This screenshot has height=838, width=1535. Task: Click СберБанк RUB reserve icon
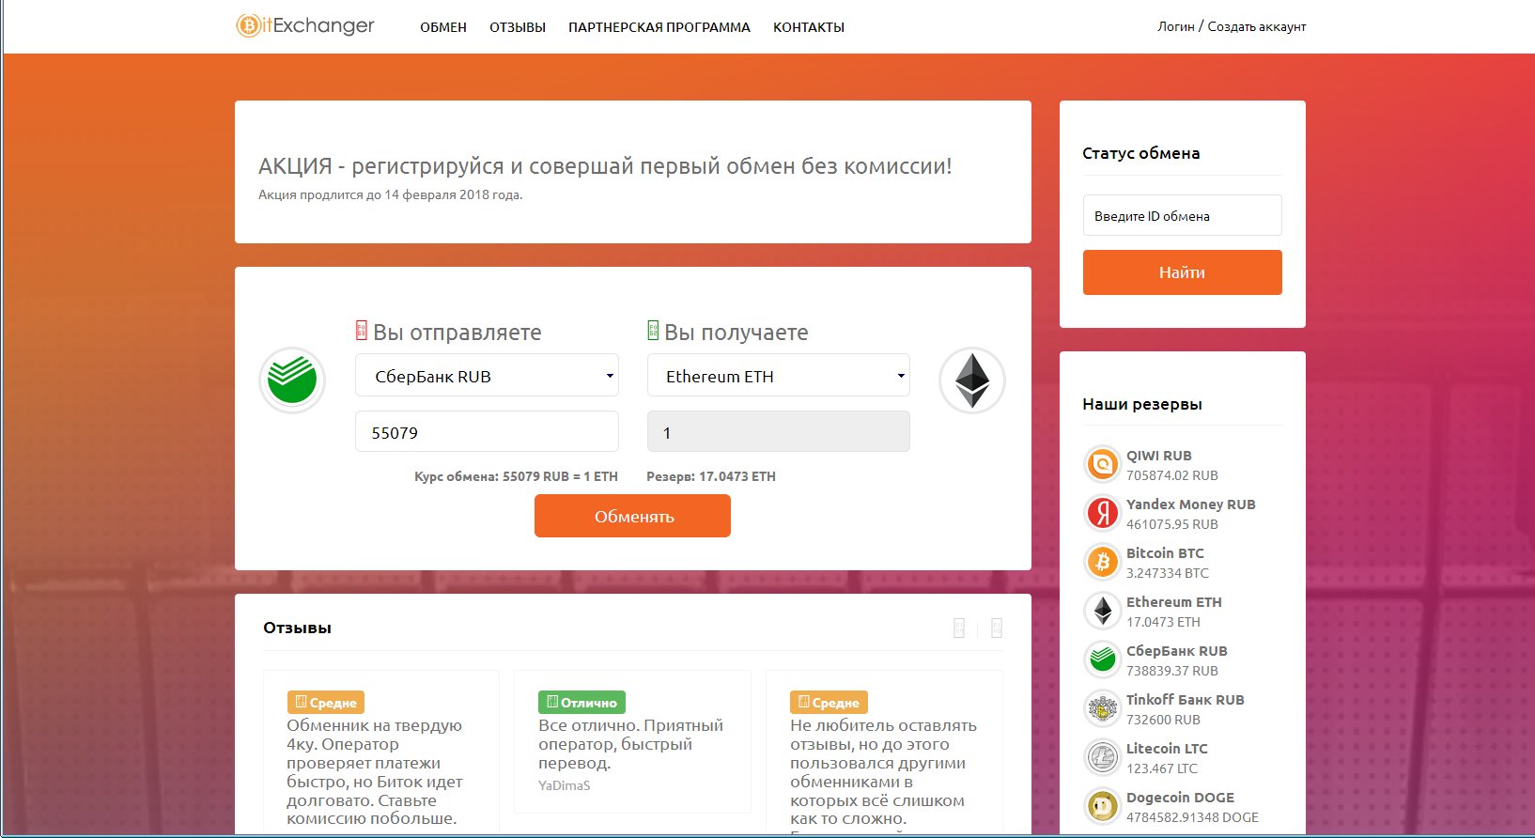(x=1102, y=660)
